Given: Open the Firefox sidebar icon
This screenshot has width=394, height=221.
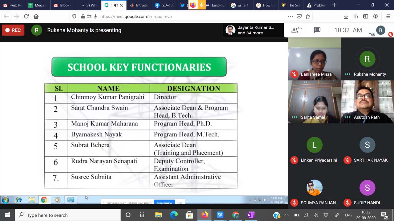Looking at the screenshot, I should 366,17.
